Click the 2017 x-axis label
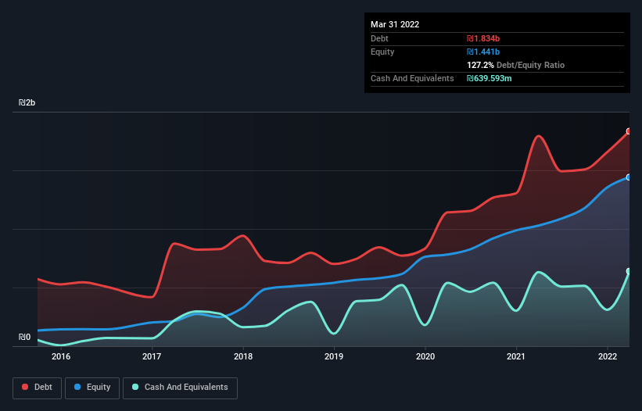The width and height of the screenshot is (642, 411). coord(152,356)
